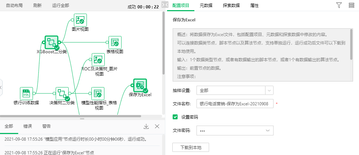Click the 下载到本地 button

click(191, 147)
